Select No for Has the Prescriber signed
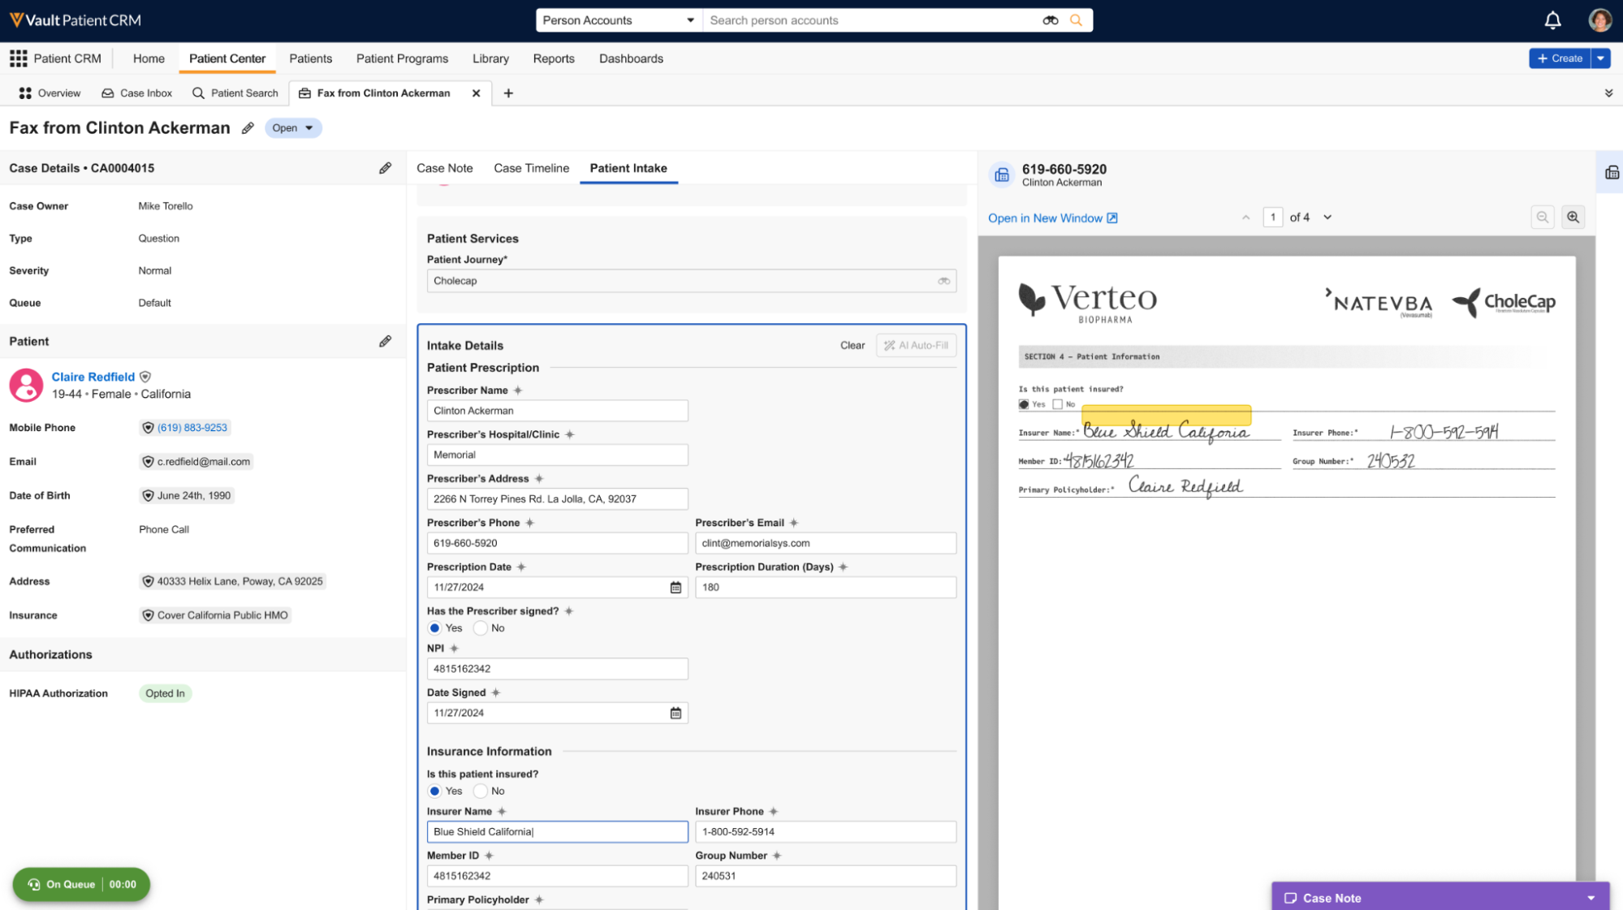 pos(481,628)
